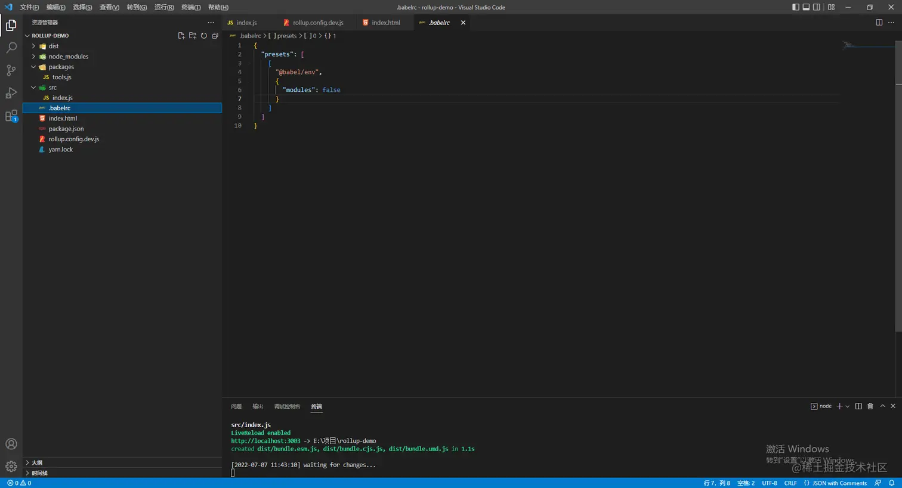Screen dimensions: 902x488
Task: Kill the terminal with trash icon
Action: tap(870, 406)
